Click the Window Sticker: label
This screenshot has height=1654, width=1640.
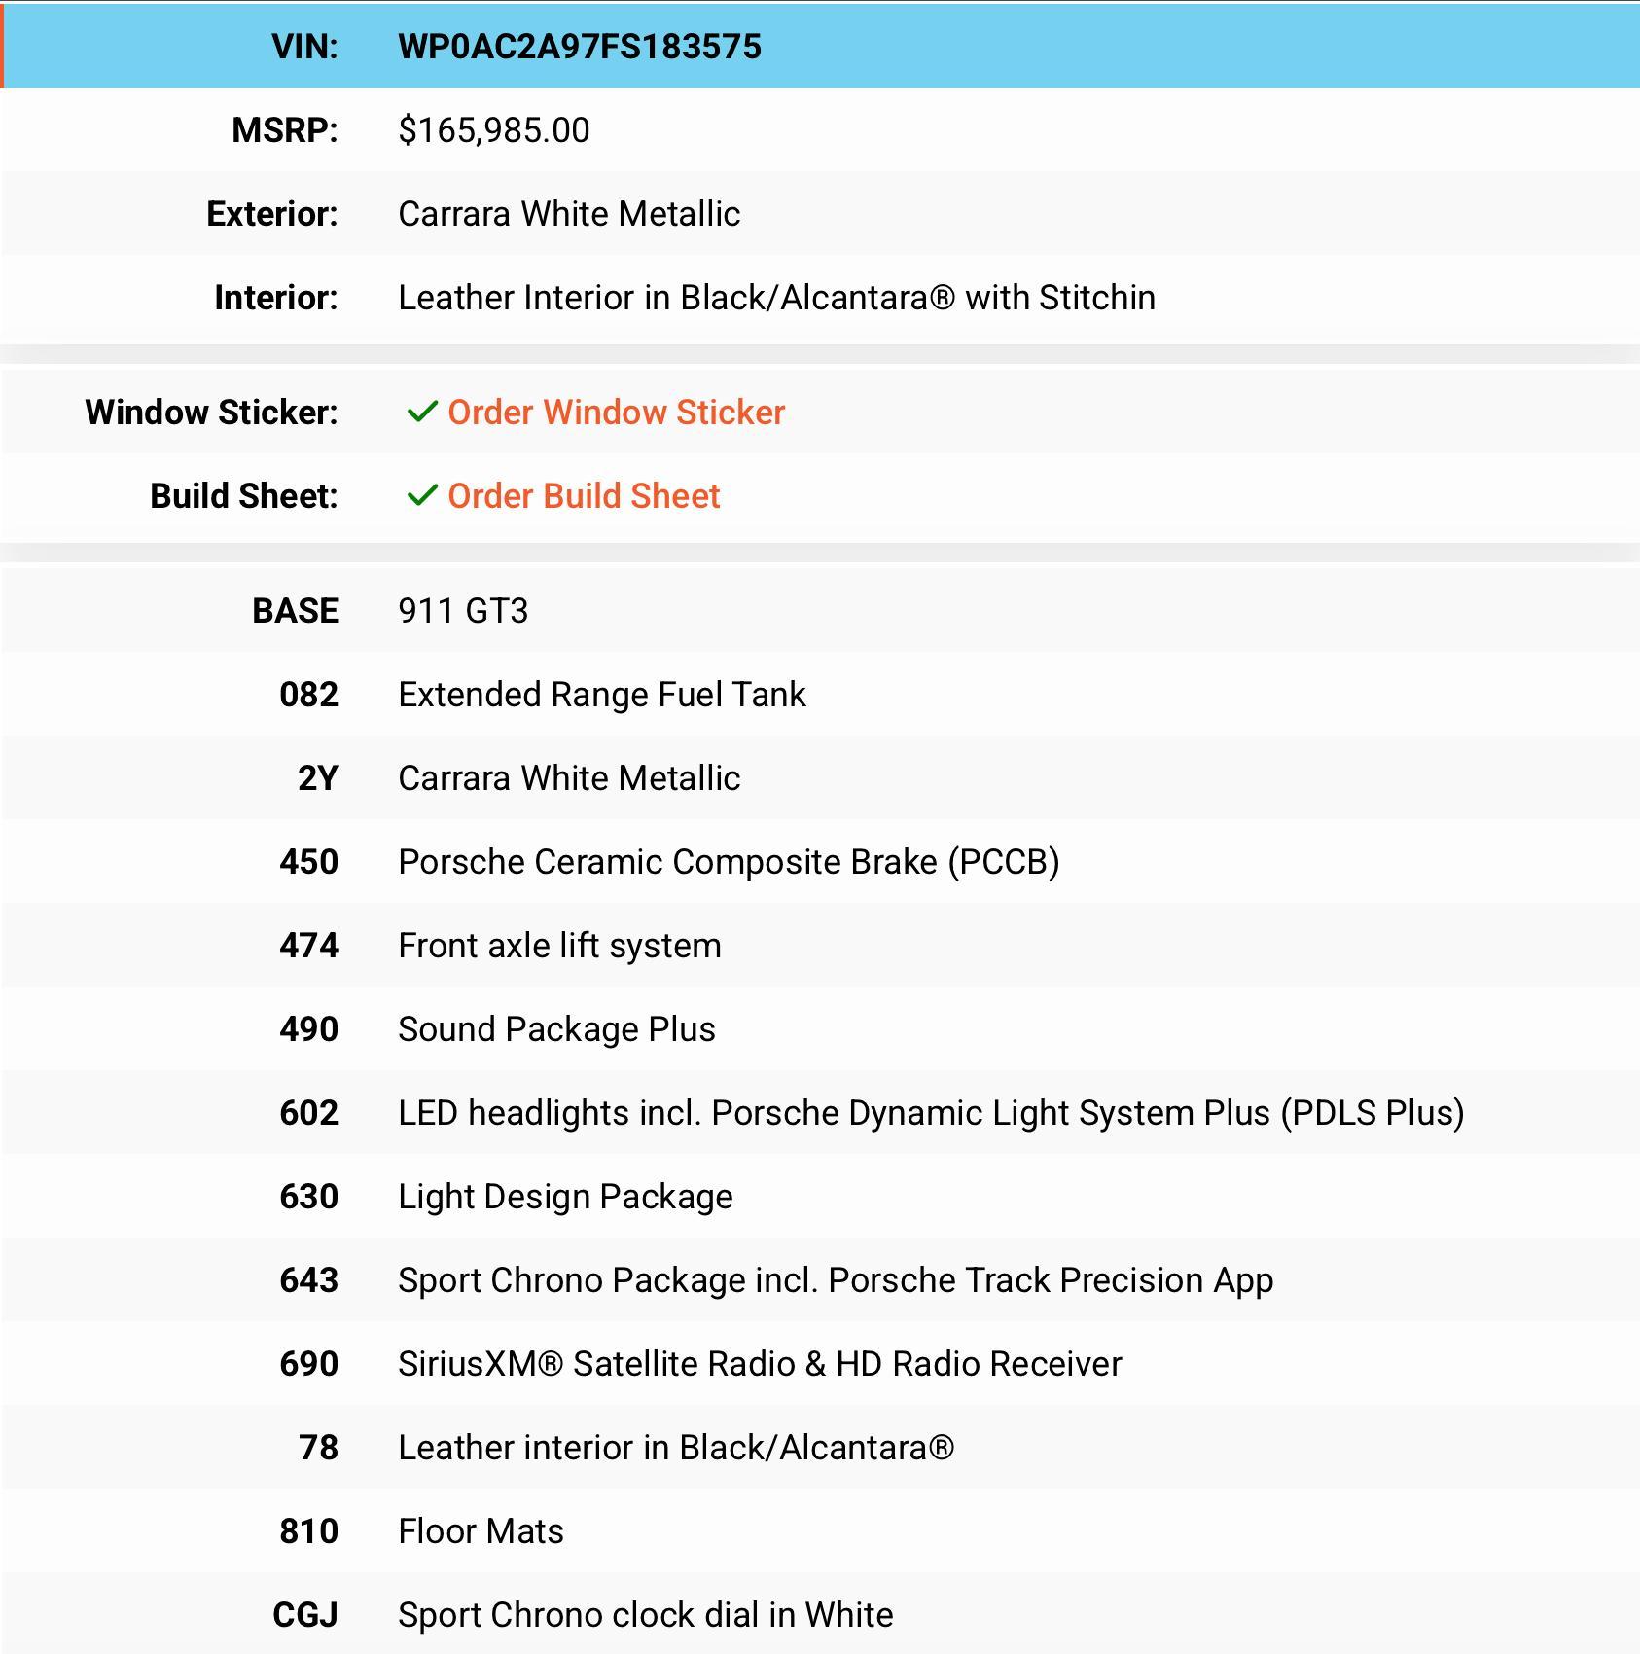(x=212, y=413)
